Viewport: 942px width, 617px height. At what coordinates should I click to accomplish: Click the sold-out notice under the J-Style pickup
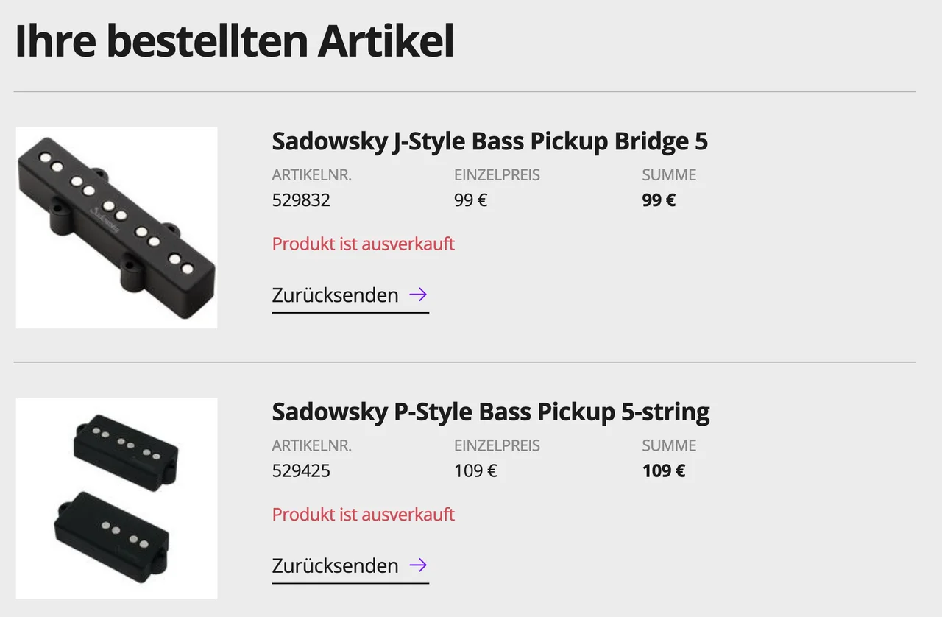364,244
